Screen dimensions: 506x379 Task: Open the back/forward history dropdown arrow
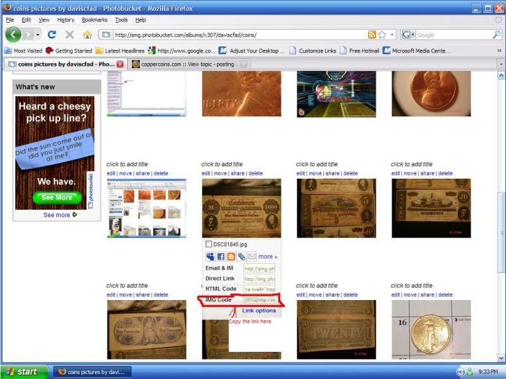pyautogui.click(x=38, y=35)
